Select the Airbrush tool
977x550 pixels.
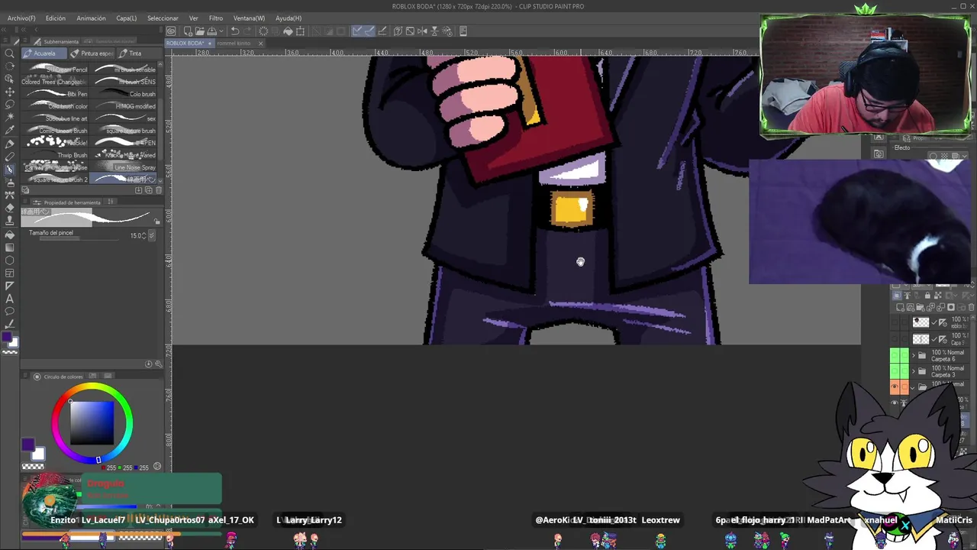tap(10, 183)
